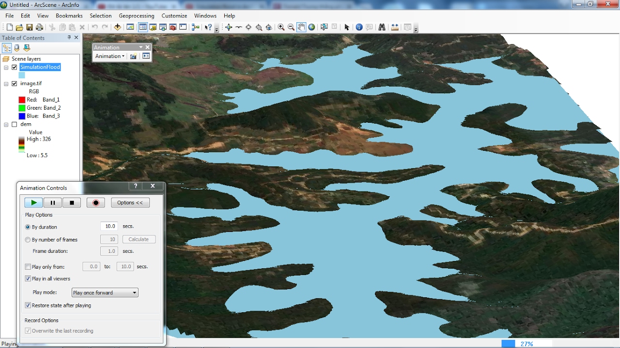Toggle Play in all viewers checkbox
620x348 pixels.
click(x=28, y=279)
